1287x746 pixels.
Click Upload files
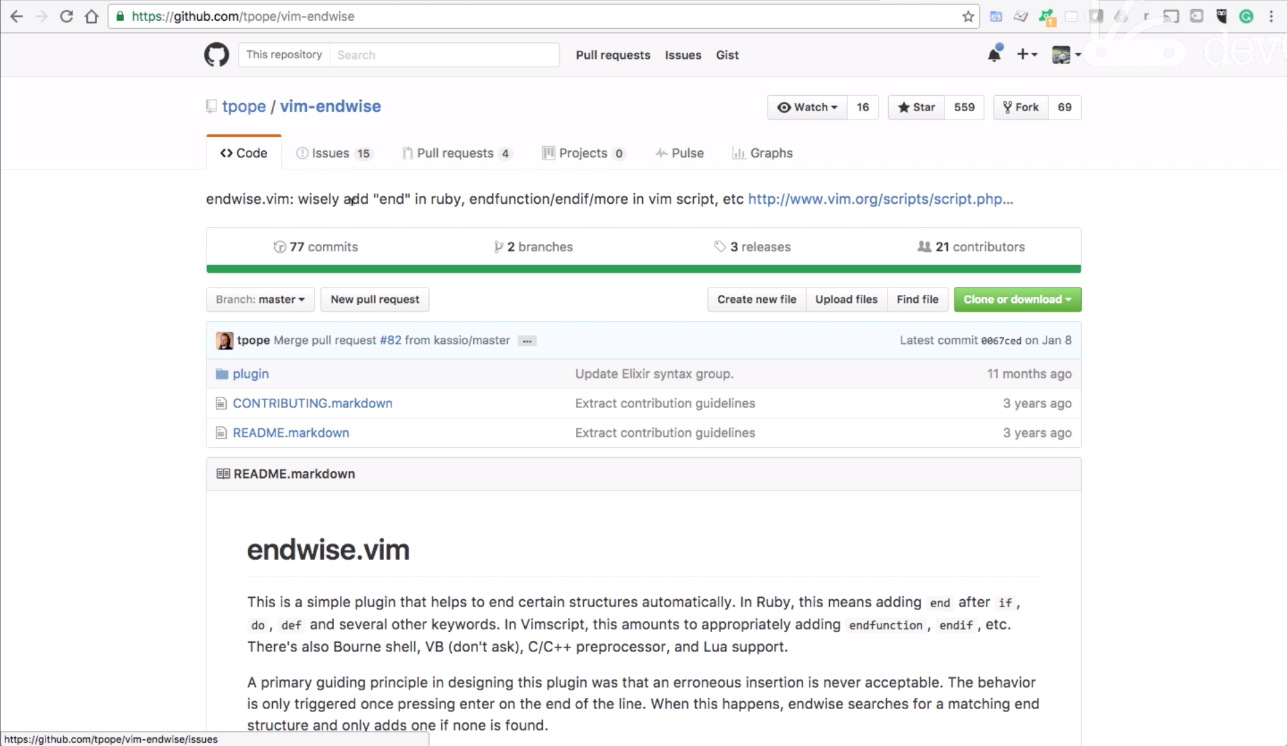coord(846,300)
